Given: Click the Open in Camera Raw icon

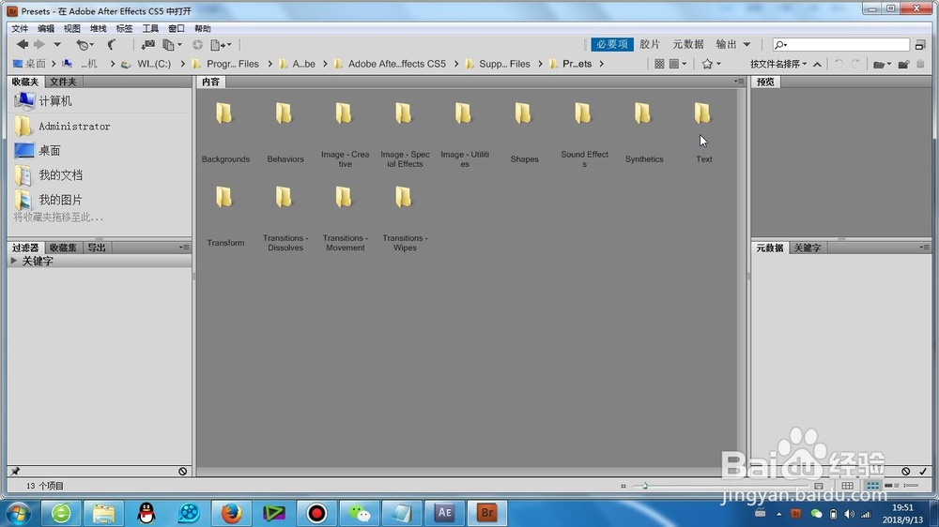Looking at the screenshot, I should pyautogui.click(x=197, y=45).
